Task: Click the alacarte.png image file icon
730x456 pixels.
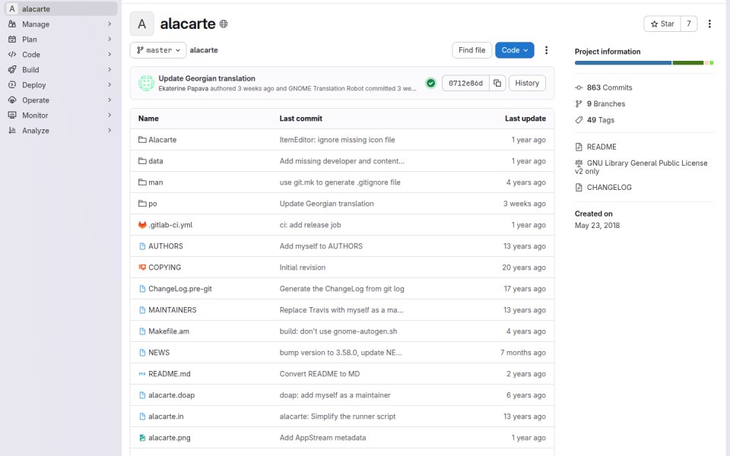Action: click(x=142, y=438)
